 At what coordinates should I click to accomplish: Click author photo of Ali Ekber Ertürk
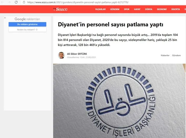click(61, 55)
